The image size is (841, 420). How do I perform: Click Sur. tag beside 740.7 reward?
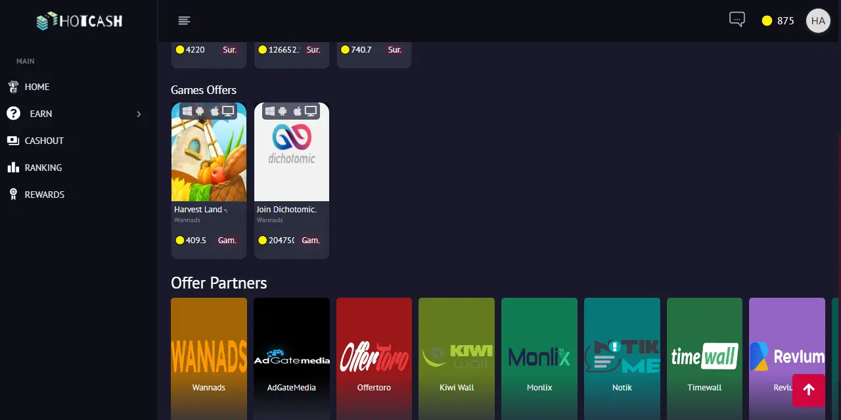395,50
